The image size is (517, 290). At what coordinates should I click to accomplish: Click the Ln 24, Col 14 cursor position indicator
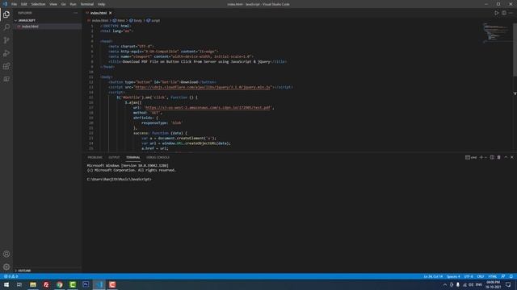click(x=433, y=276)
